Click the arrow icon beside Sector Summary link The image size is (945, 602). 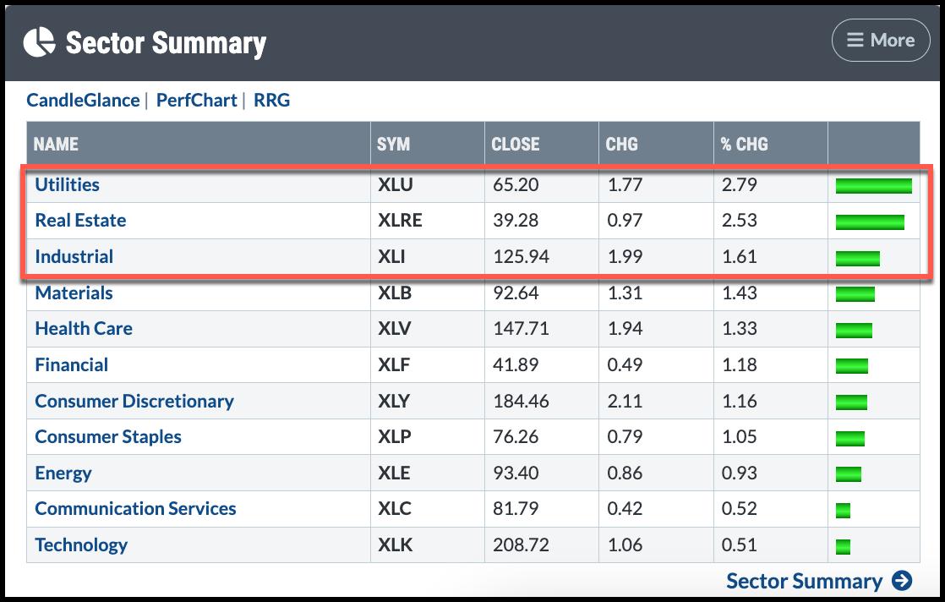(902, 581)
